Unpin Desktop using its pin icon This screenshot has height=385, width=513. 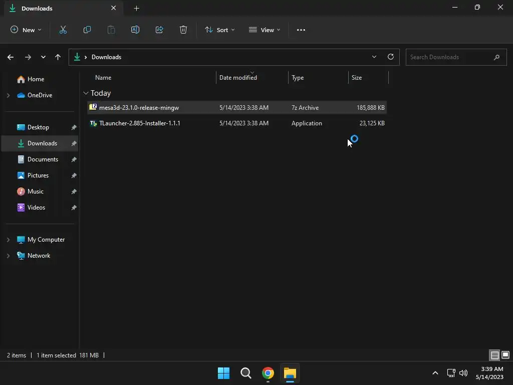pos(74,127)
